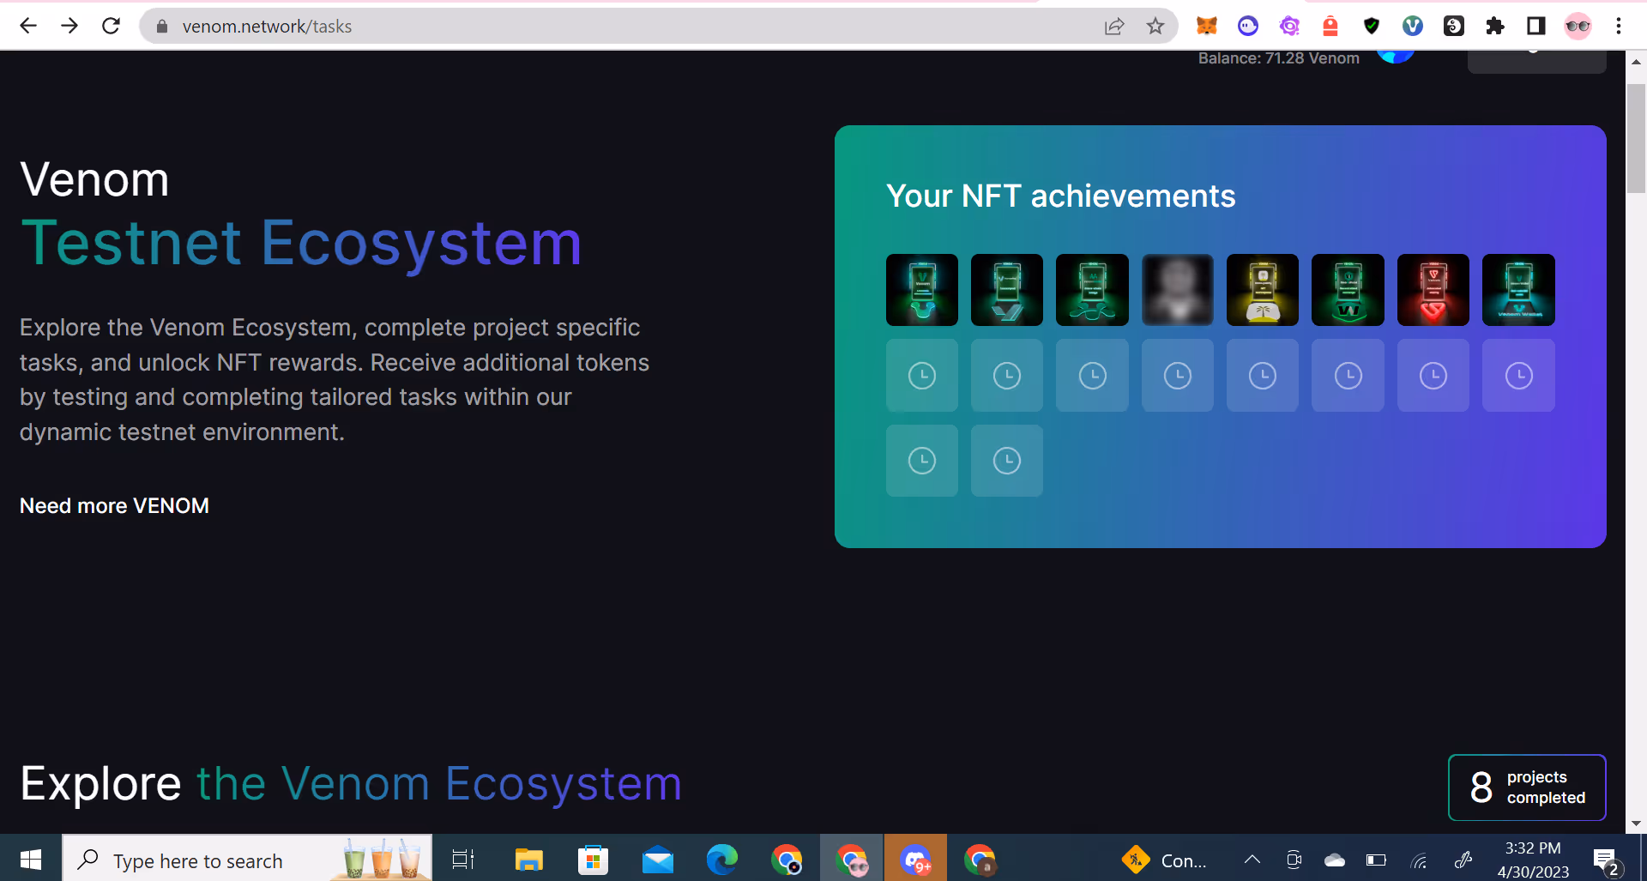
Task: Open the Chrome extensions puzzle menu
Action: [1494, 26]
